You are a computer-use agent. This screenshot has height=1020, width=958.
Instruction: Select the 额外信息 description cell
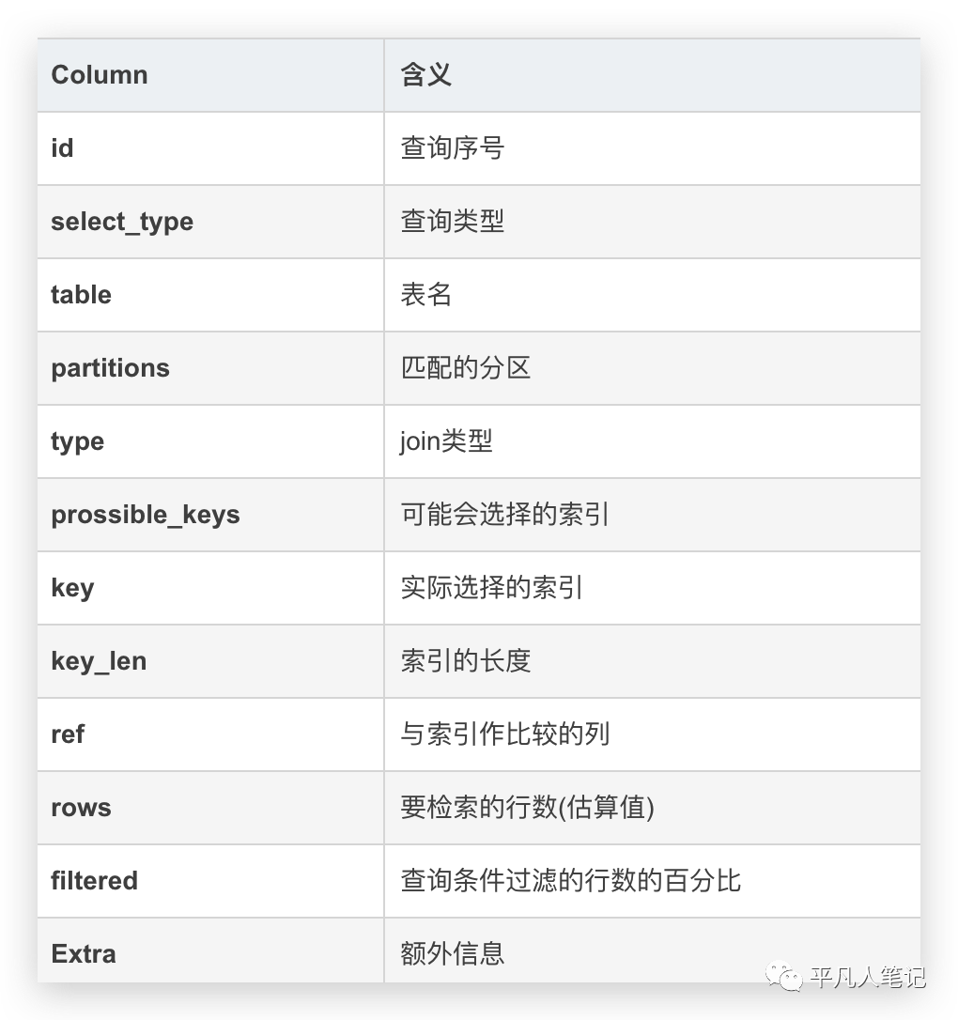click(653, 951)
